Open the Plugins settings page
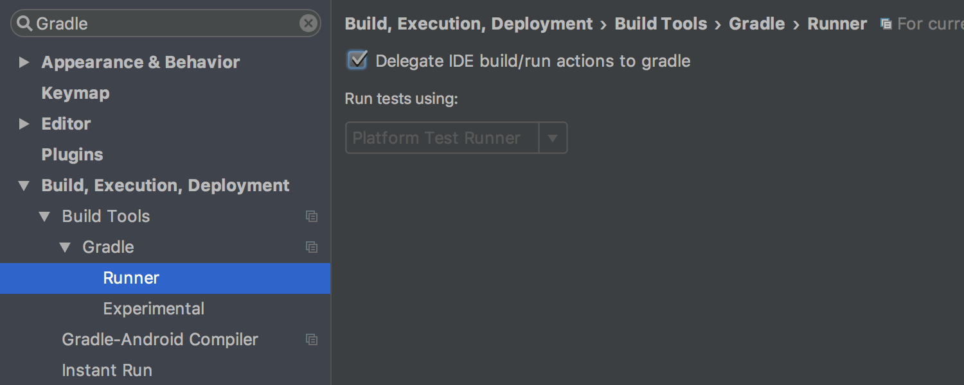The image size is (964, 385). (72, 155)
